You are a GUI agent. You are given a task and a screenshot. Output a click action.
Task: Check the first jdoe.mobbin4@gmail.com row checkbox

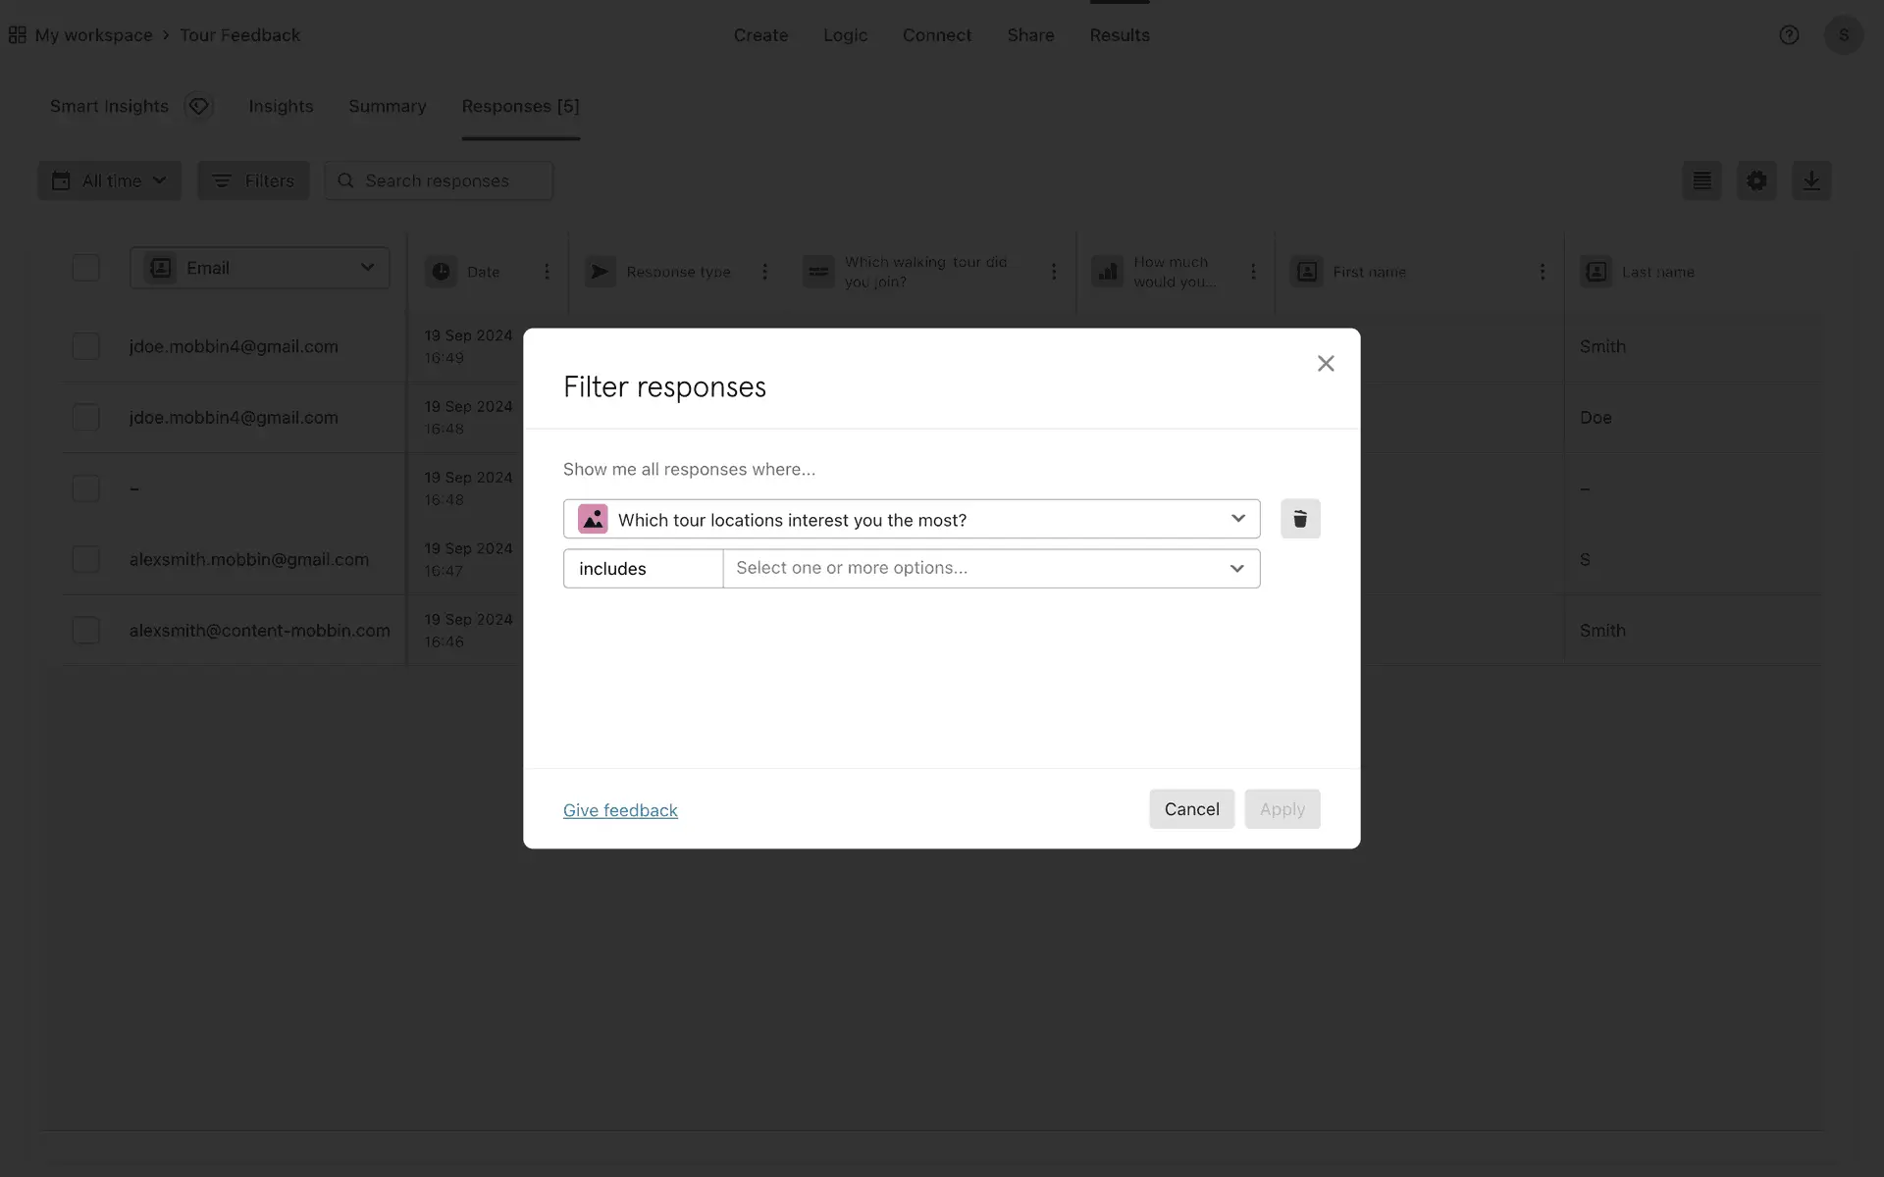tap(86, 346)
